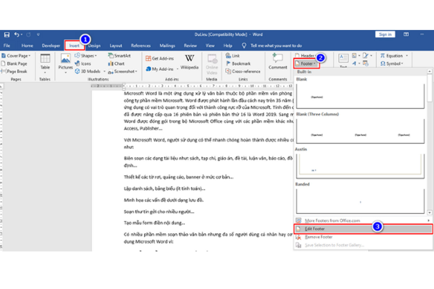
Task: Open the Footer dropdown
Action: [x=307, y=64]
